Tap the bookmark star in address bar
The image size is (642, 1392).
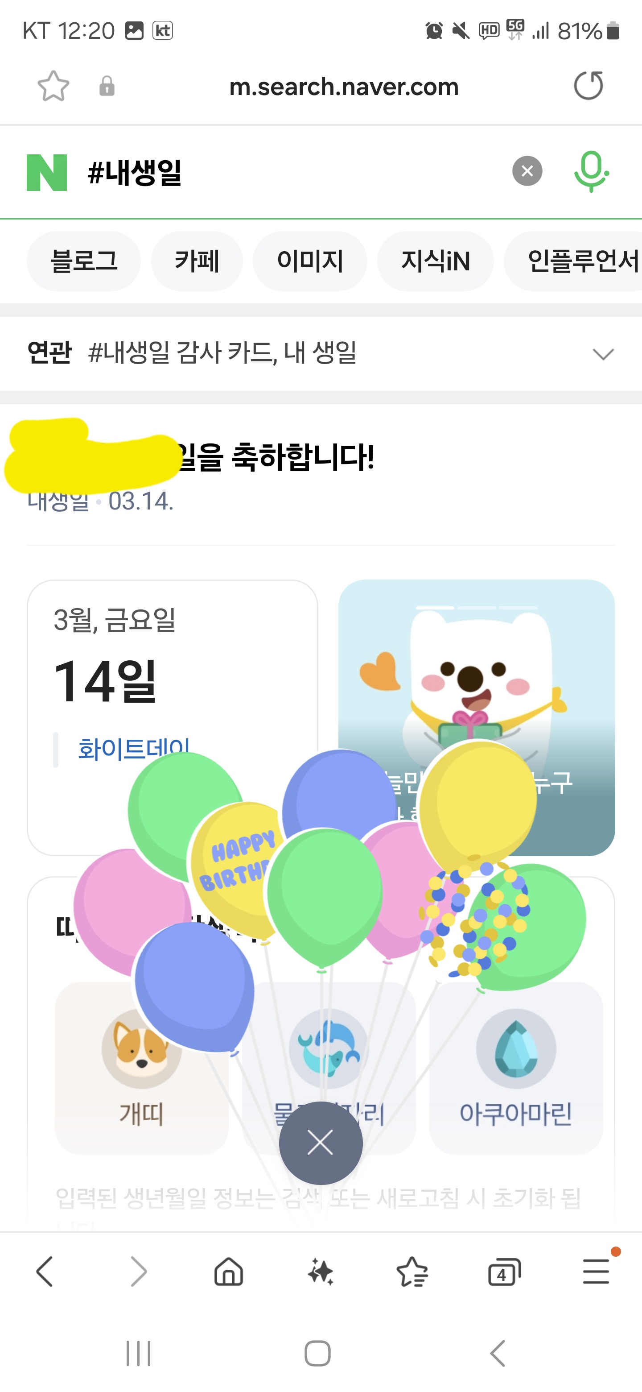tap(53, 86)
